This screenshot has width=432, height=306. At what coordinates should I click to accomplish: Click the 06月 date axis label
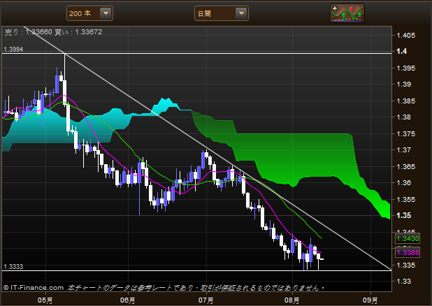tap(127, 300)
